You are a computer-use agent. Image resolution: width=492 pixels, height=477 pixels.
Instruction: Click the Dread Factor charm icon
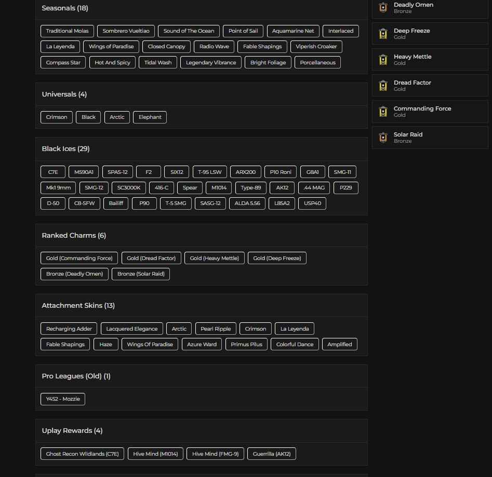click(x=383, y=85)
